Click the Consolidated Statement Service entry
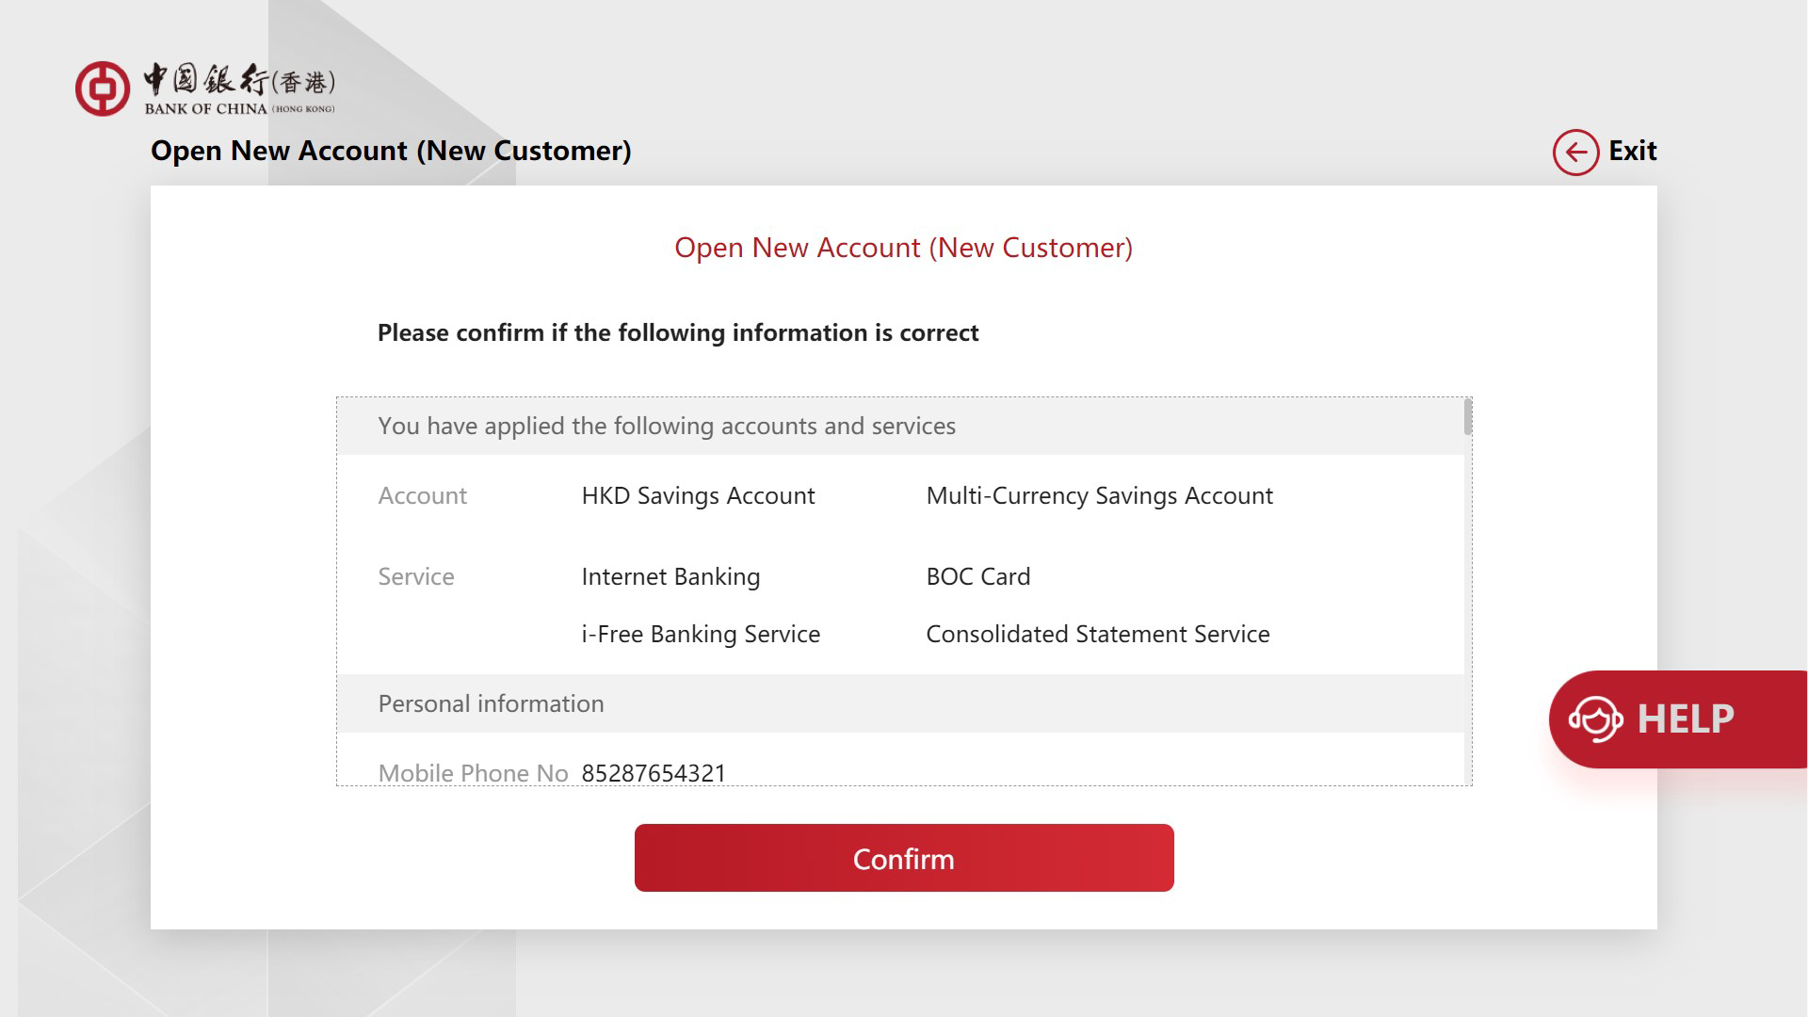The height and width of the screenshot is (1017, 1808). click(1098, 635)
